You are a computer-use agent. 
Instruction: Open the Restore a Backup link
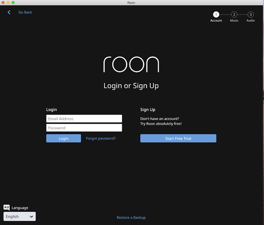click(131, 218)
